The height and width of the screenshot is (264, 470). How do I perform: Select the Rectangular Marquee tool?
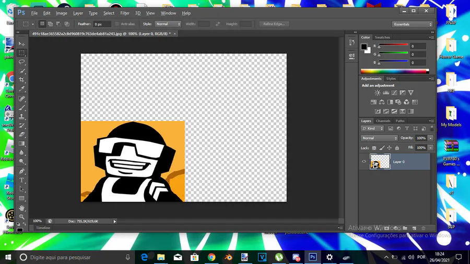(x=21, y=53)
